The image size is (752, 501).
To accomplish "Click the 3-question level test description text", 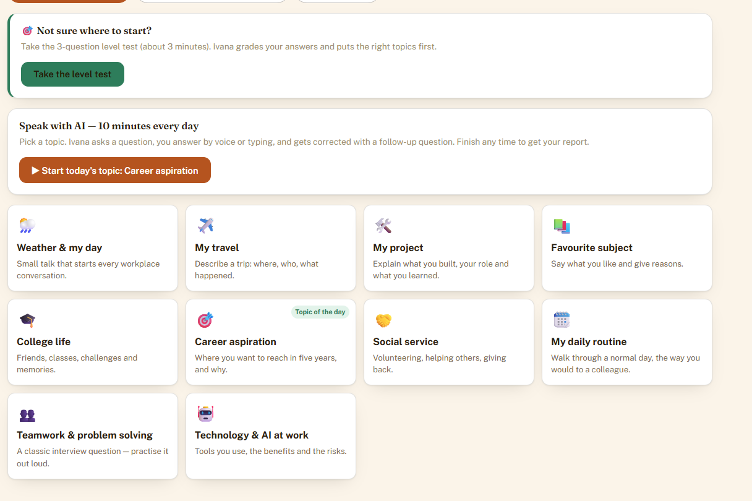I will 229,46.
